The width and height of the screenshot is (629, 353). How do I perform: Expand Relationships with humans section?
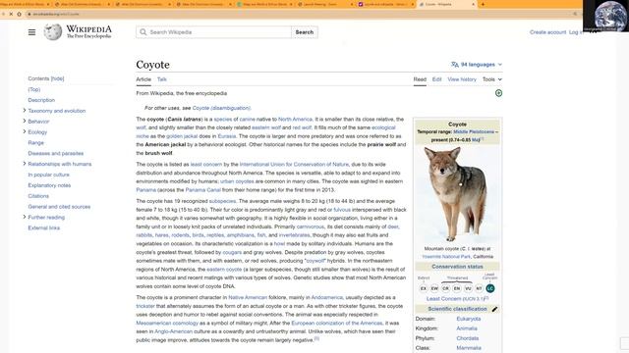pos(25,164)
